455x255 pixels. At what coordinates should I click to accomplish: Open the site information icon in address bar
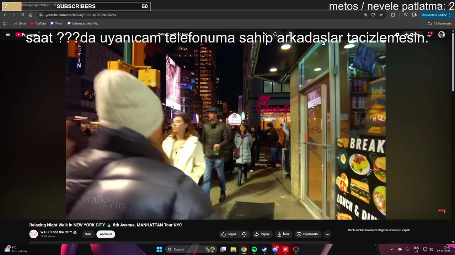click(x=41, y=15)
